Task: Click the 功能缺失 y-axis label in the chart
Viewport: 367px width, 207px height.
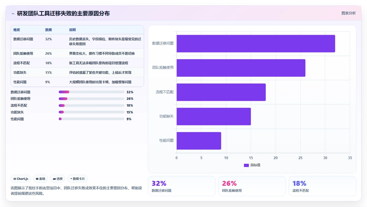Action: pos(166,116)
